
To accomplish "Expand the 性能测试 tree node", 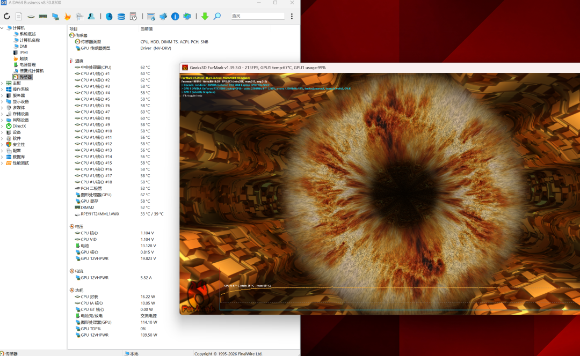I will point(2,163).
